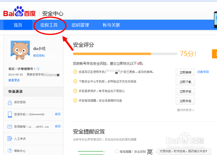Click 立即开启 for 开启短信提醒
Image resolution: width=217 pixels, height=155 pixels.
185,101
